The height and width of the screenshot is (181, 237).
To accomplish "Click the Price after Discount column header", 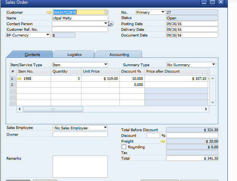I will pyautogui.click(x=176, y=71).
